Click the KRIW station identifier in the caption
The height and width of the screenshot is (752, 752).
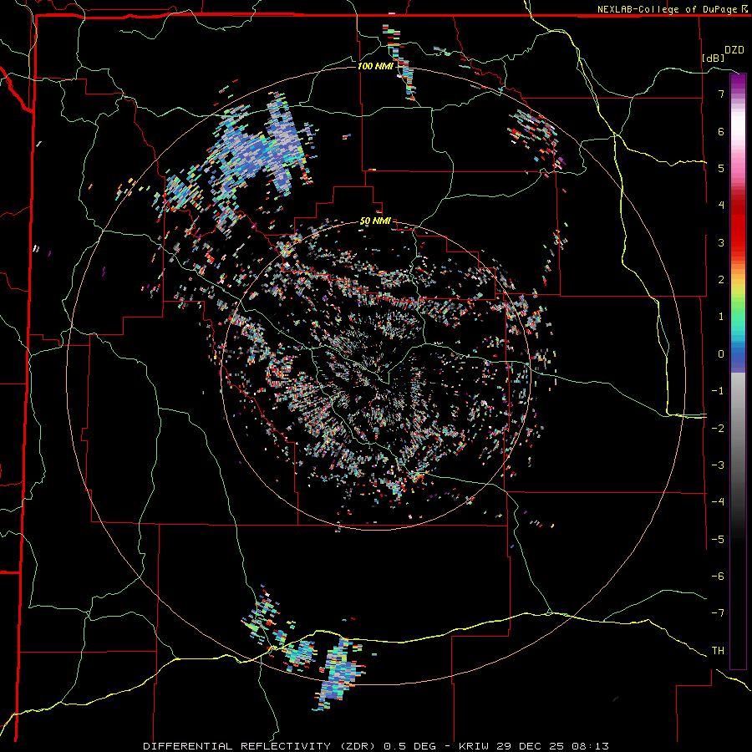(x=475, y=746)
